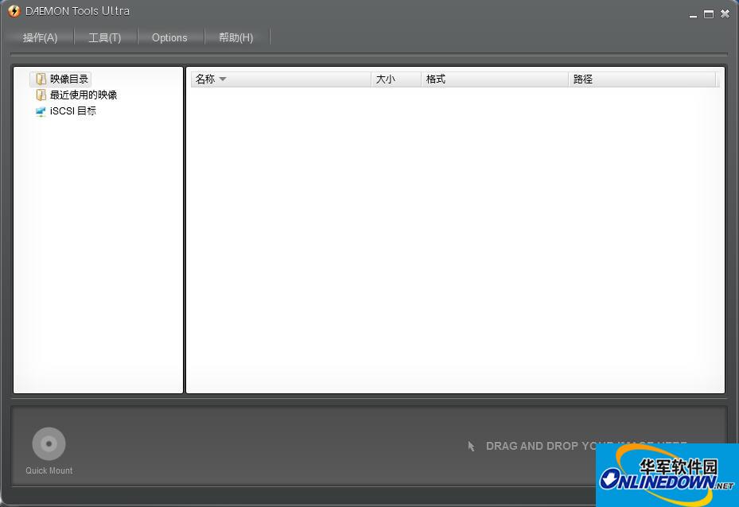
Task: Open the 帮助(H) menu
Action: (235, 37)
